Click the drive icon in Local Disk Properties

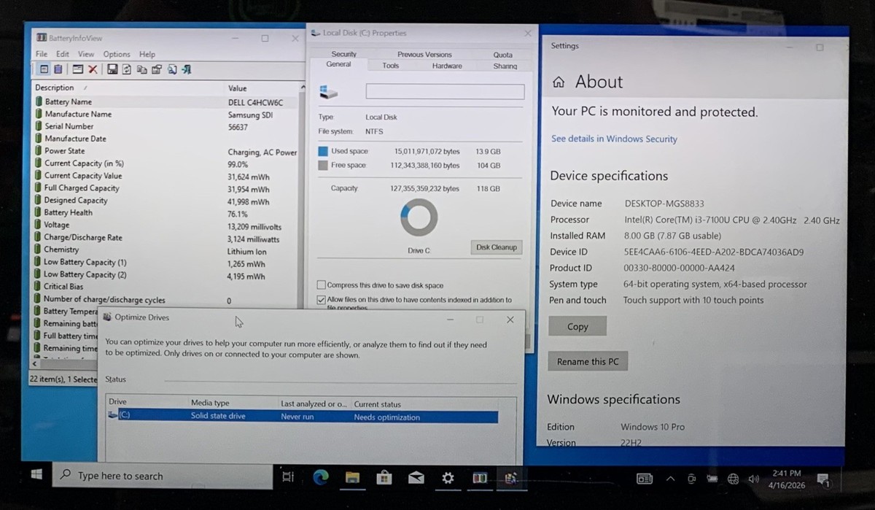(328, 92)
